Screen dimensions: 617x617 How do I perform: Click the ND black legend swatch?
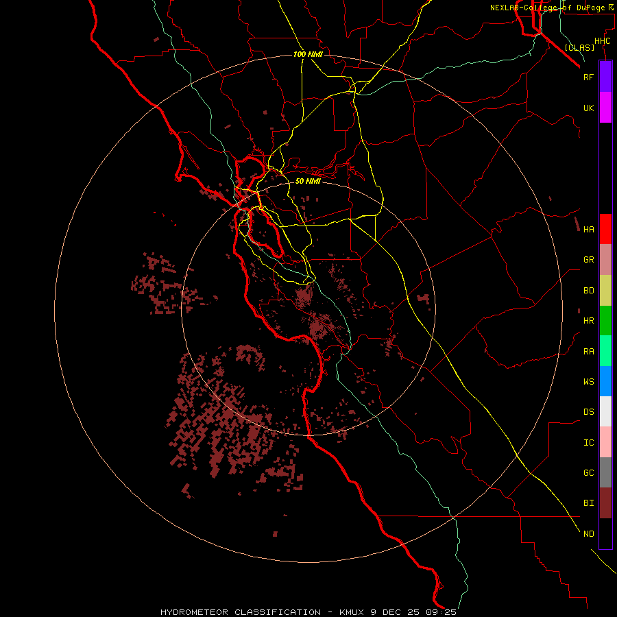tap(605, 533)
